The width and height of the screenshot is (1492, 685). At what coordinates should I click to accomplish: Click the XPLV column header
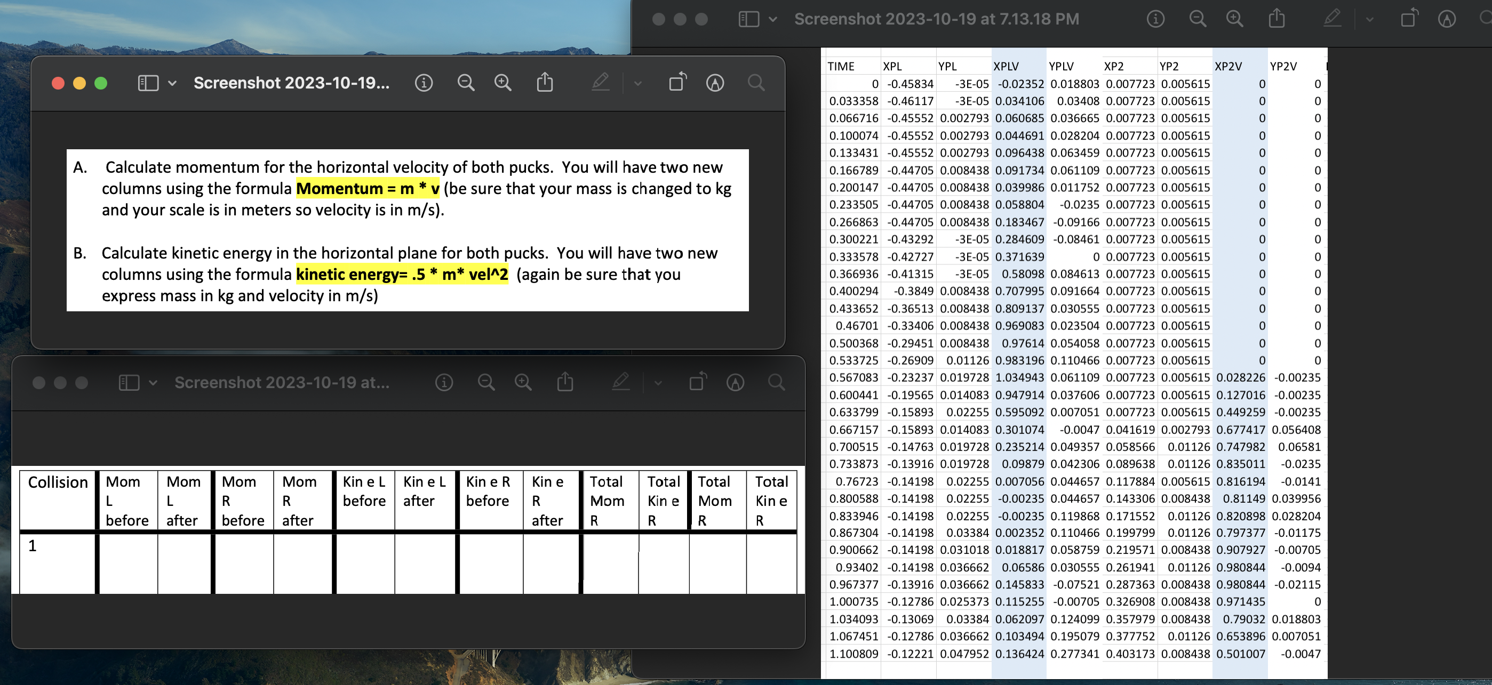pos(1006,67)
